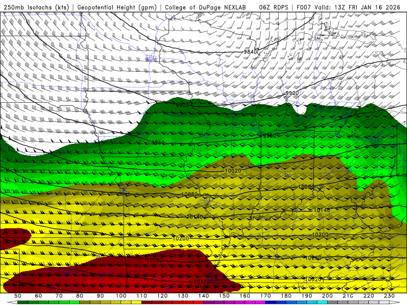
Task: Click the '80' color scale label
Action: [80, 296]
